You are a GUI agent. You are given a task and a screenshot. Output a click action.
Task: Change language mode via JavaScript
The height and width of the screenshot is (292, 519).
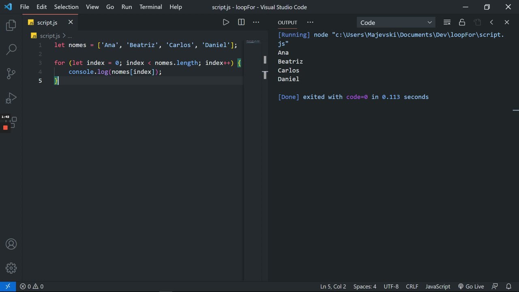(x=438, y=286)
